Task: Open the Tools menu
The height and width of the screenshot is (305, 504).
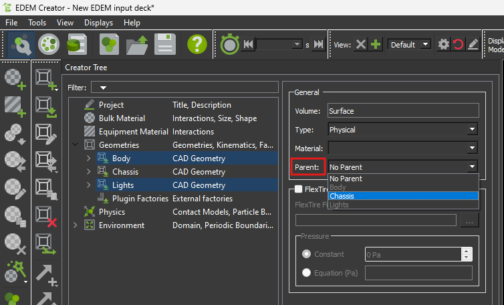Action: pyautogui.click(x=37, y=23)
